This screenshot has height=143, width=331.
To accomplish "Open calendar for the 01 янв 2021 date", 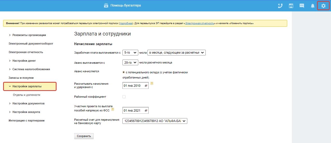I will pyautogui.click(x=146, y=111).
